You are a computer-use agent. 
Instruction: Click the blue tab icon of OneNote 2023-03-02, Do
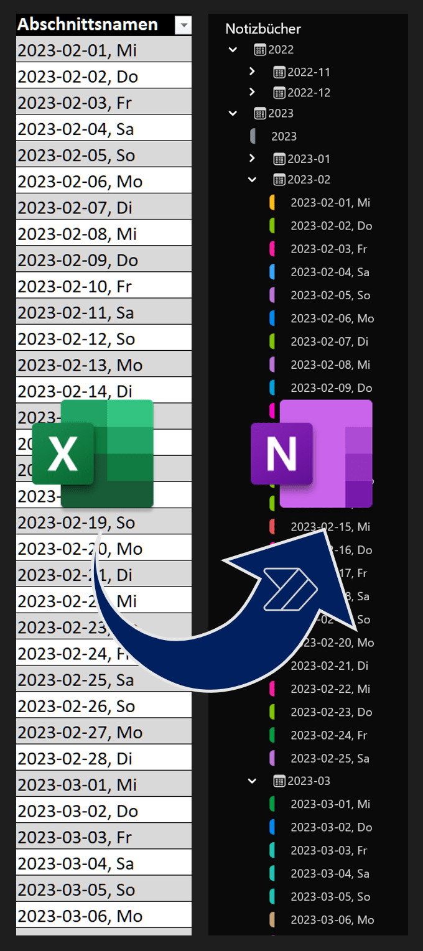point(272,827)
